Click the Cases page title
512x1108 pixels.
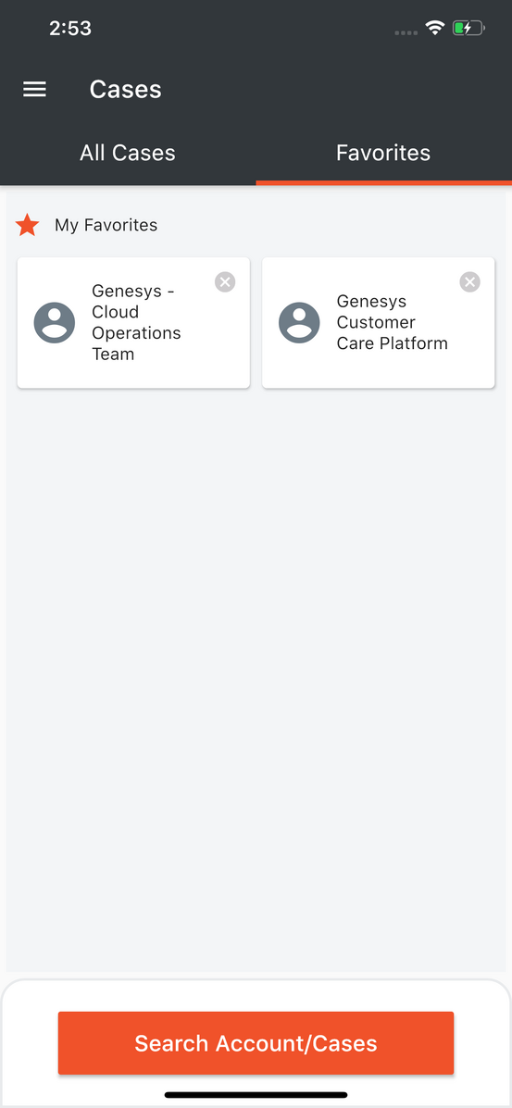pos(125,90)
